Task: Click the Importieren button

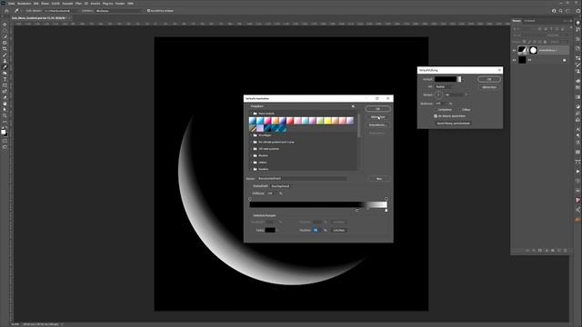Action: point(377,125)
